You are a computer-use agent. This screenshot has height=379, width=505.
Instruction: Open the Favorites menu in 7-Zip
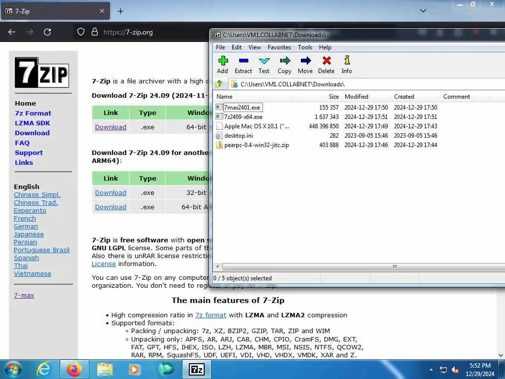coord(279,47)
